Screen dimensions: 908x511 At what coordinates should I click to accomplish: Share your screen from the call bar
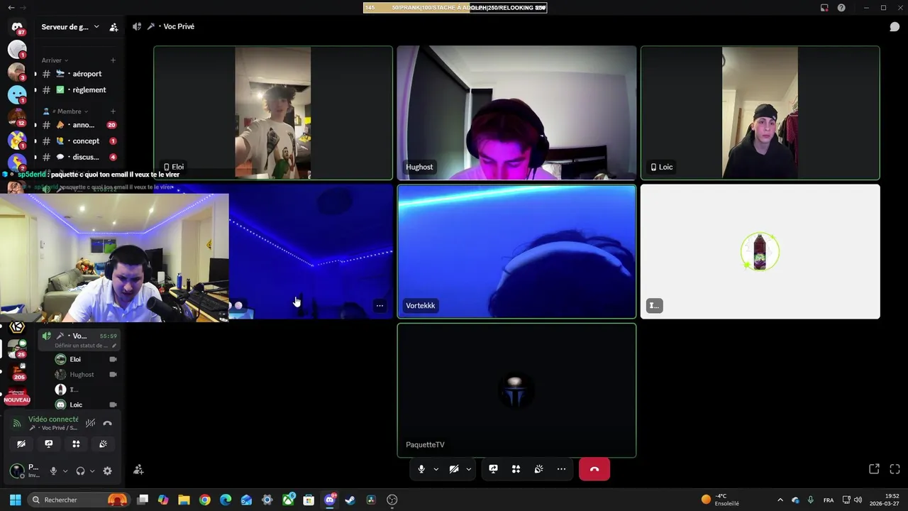(x=493, y=469)
